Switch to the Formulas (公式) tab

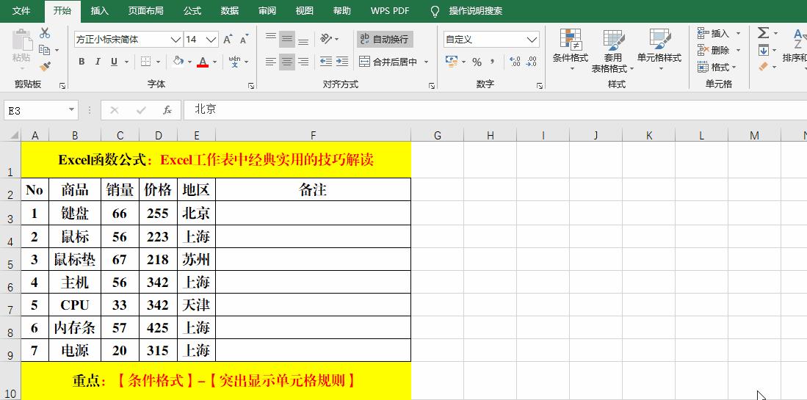pyautogui.click(x=192, y=11)
